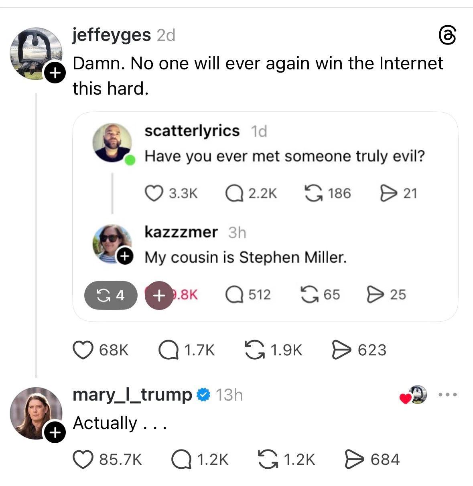Open the quoted kazzzmer reply text
Viewport: 473px width, 486px height.
coord(246,257)
